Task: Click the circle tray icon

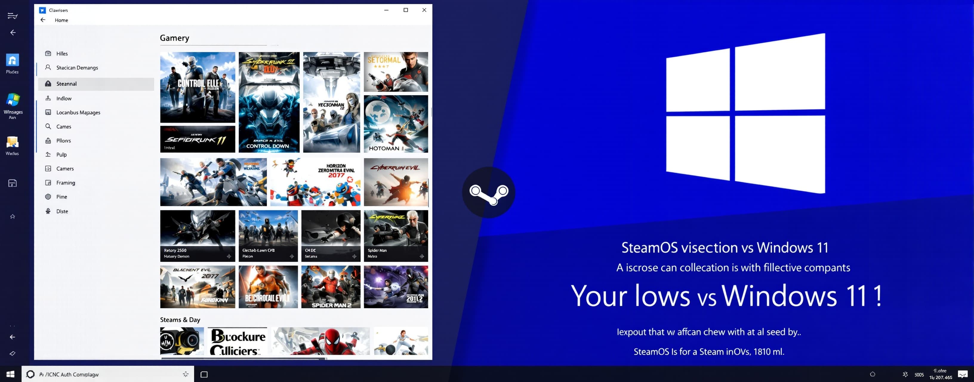Action: (873, 374)
